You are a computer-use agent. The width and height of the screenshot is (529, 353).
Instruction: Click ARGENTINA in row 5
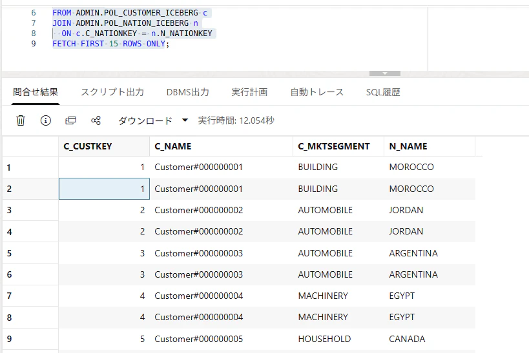pyautogui.click(x=413, y=253)
